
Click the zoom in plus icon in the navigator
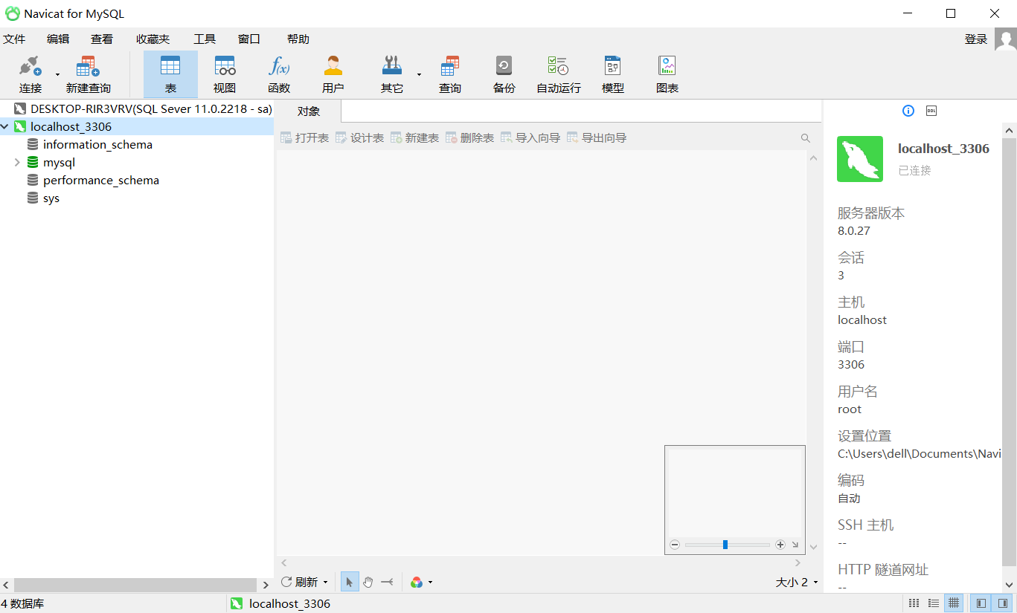click(780, 545)
